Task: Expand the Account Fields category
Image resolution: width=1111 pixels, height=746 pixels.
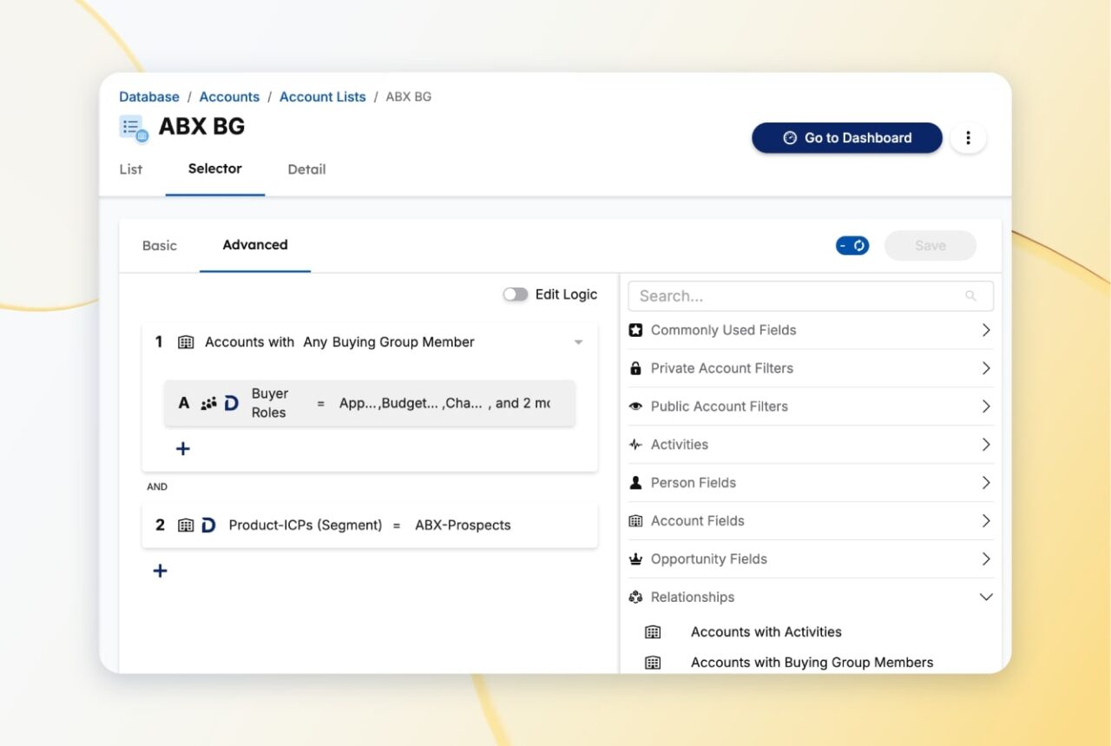Action: [985, 521]
